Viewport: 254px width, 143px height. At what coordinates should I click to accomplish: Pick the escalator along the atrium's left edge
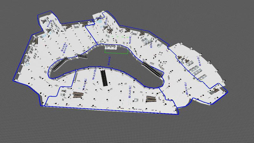coord(59,65)
